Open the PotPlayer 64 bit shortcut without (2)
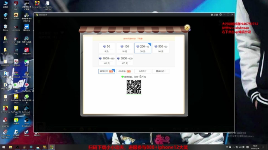 (16, 110)
